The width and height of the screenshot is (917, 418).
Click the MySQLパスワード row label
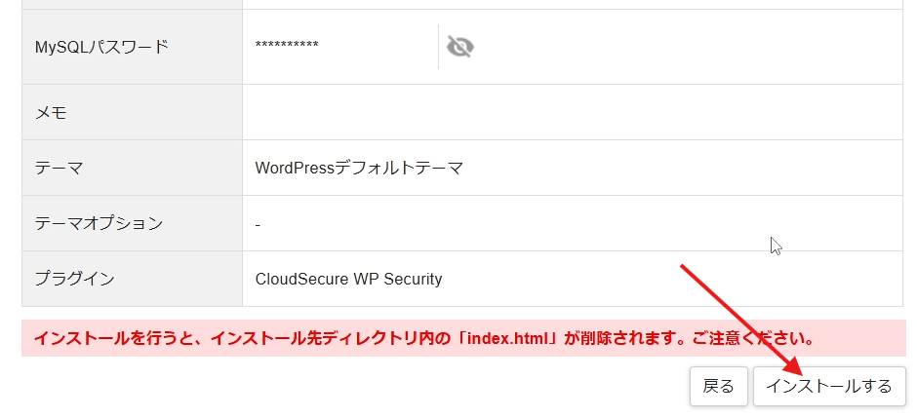click(x=101, y=46)
